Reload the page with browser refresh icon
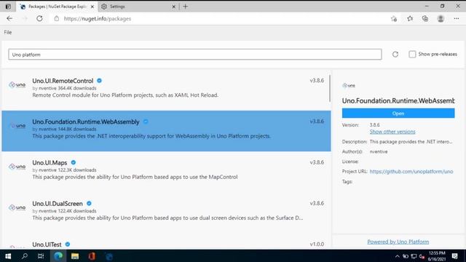This screenshot has height=262, width=466. (39, 18)
